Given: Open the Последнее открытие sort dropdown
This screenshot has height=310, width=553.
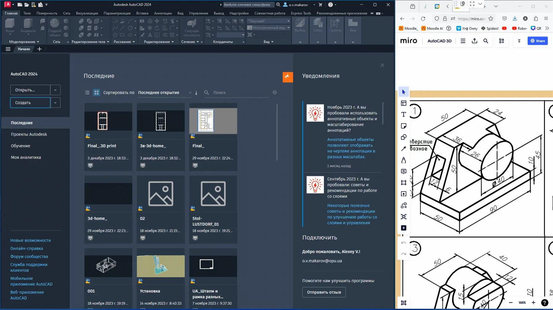Looking at the screenshot, I should pos(164,93).
